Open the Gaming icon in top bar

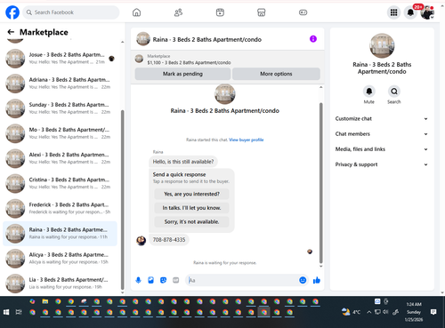tap(303, 12)
